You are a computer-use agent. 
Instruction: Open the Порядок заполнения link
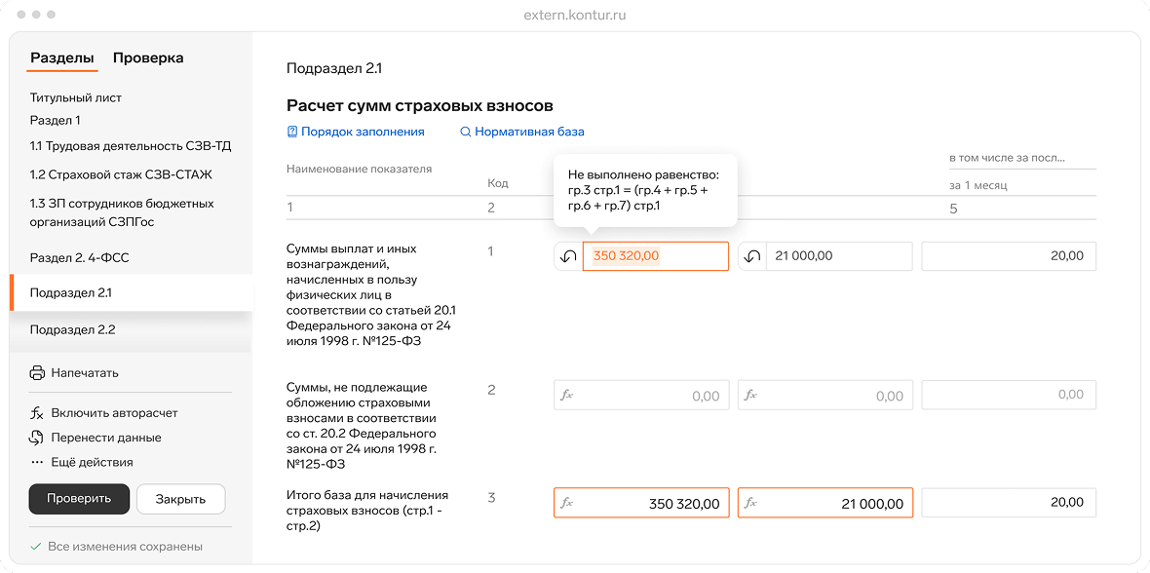(x=361, y=131)
